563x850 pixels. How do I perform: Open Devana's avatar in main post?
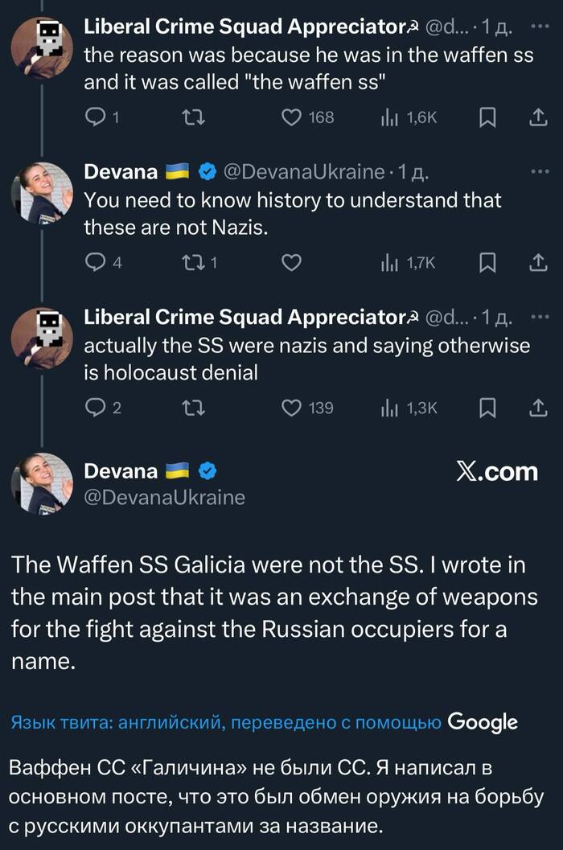click(42, 484)
